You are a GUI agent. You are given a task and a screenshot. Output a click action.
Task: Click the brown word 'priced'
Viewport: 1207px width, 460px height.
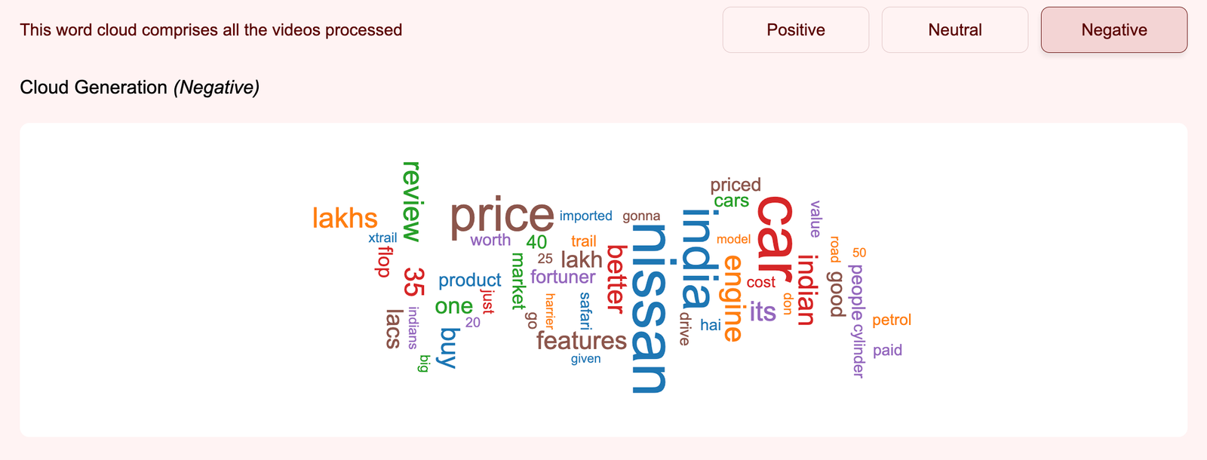736,185
